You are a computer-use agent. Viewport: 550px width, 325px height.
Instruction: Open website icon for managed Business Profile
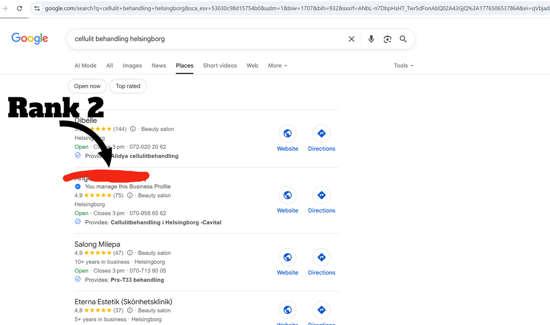coord(288,195)
